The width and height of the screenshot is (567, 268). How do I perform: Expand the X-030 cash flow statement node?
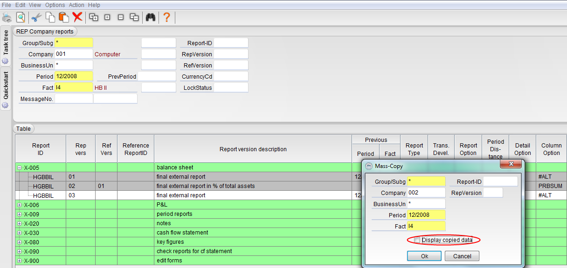(20, 233)
